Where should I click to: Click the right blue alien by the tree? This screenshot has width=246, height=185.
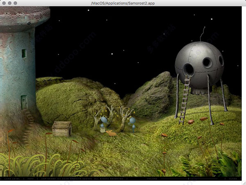(132, 124)
